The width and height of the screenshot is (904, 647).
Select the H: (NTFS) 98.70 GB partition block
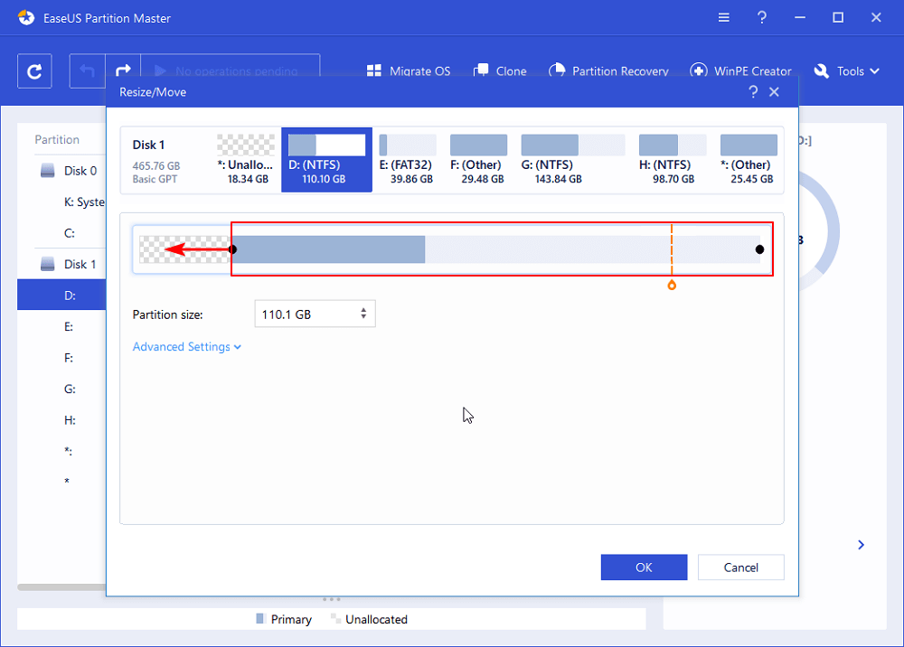pyautogui.click(x=673, y=160)
